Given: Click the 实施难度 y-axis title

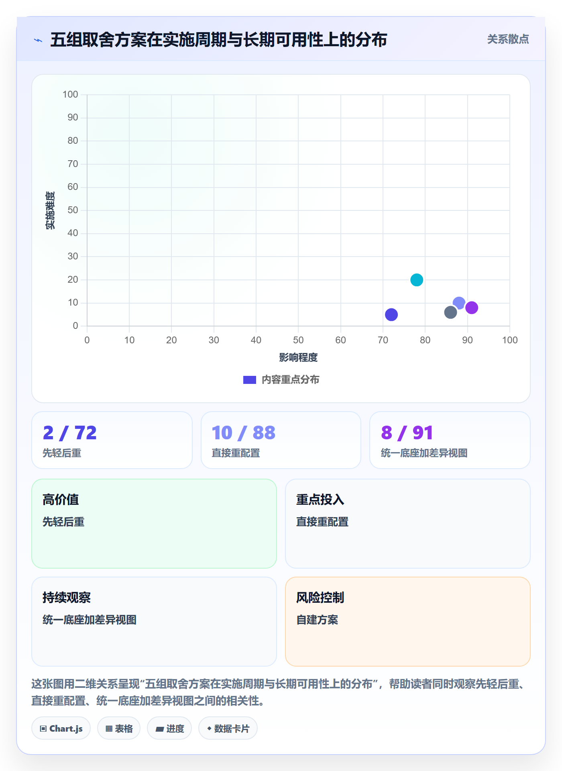Looking at the screenshot, I should [50, 210].
